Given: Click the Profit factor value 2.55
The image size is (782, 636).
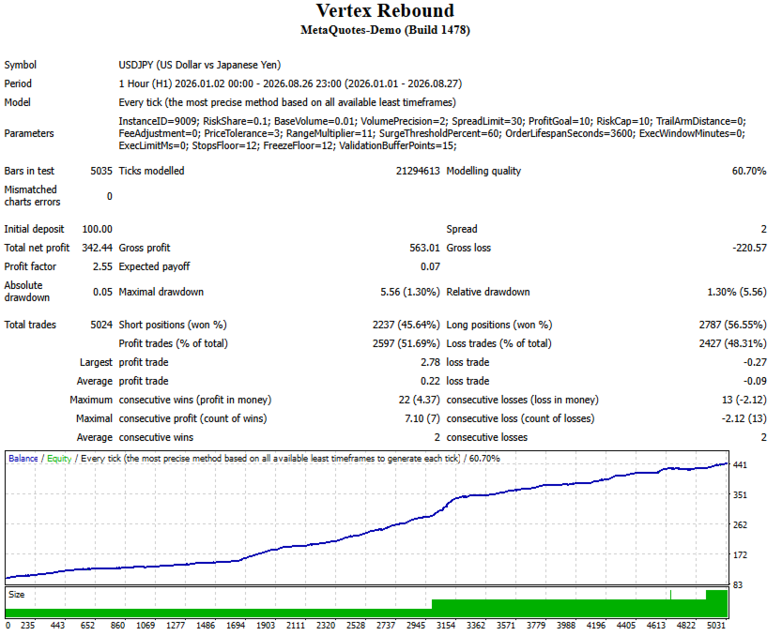Looking at the screenshot, I should [x=102, y=266].
